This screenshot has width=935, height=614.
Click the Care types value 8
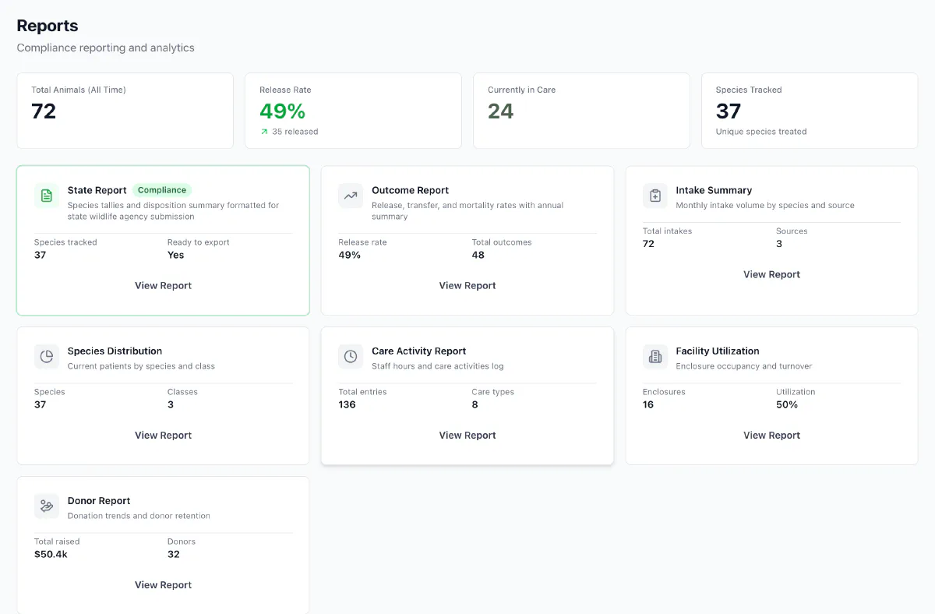475,404
